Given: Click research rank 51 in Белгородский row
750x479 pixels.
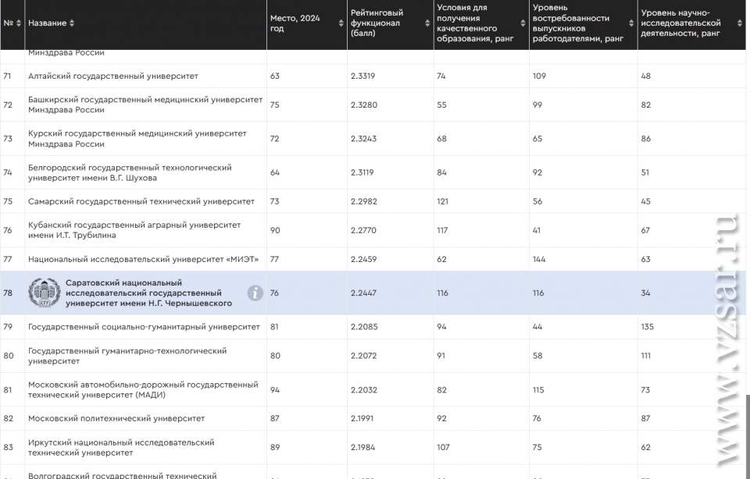Looking at the screenshot, I should [645, 172].
